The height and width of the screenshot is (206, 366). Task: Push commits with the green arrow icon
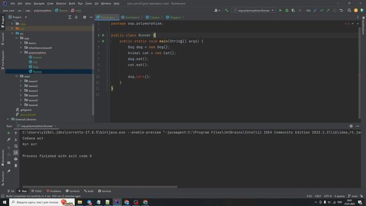coord(328,10)
